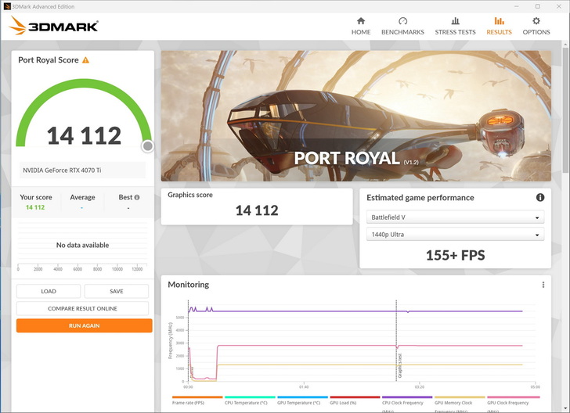
Task: Click the LOAD button
Action: pos(49,291)
